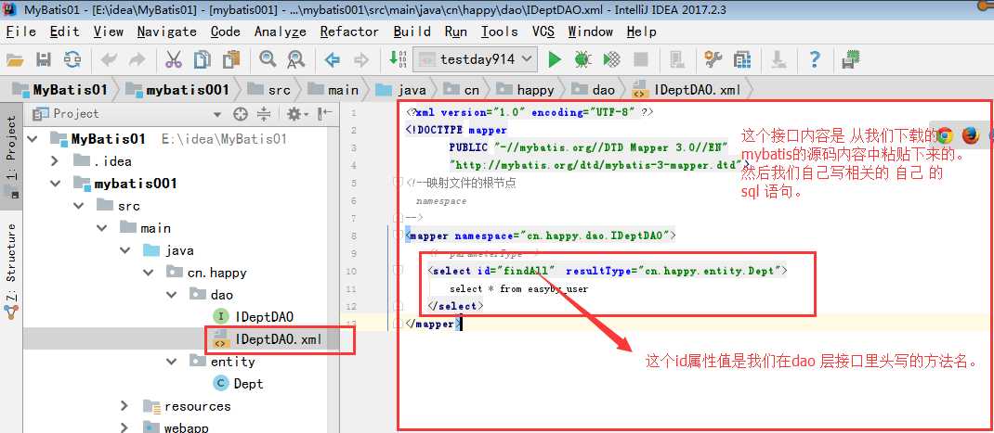Open the Refactor menu
The width and height of the screenshot is (994, 433).
(349, 32)
